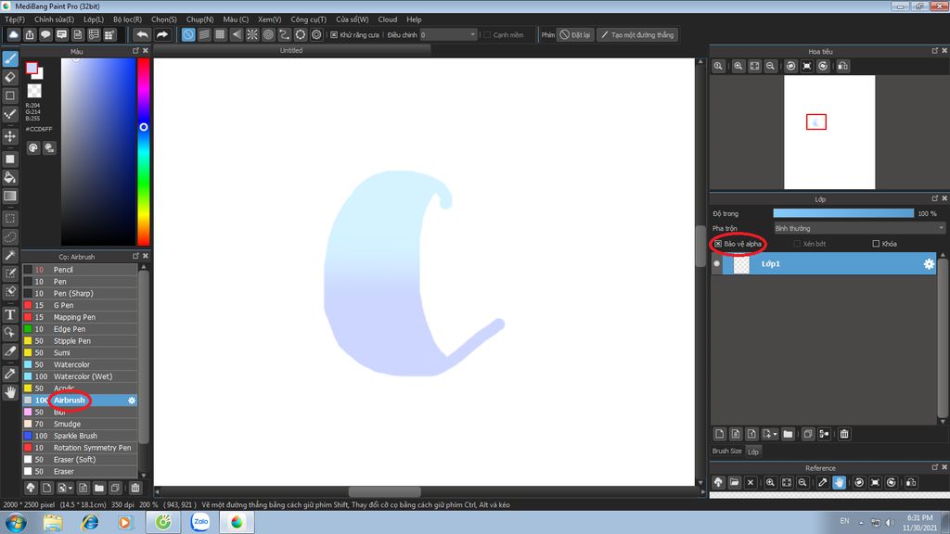Zoom out on the Navigator panel
The height and width of the screenshot is (534, 950).
(x=770, y=66)
